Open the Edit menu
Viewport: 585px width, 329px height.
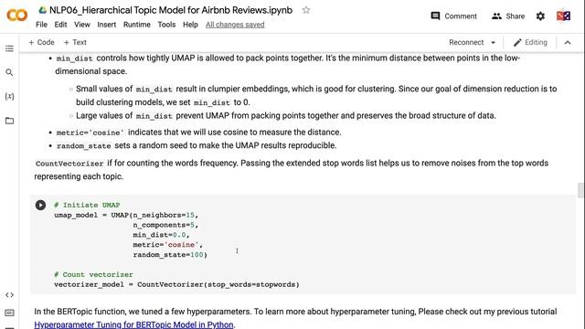(60, 25)
